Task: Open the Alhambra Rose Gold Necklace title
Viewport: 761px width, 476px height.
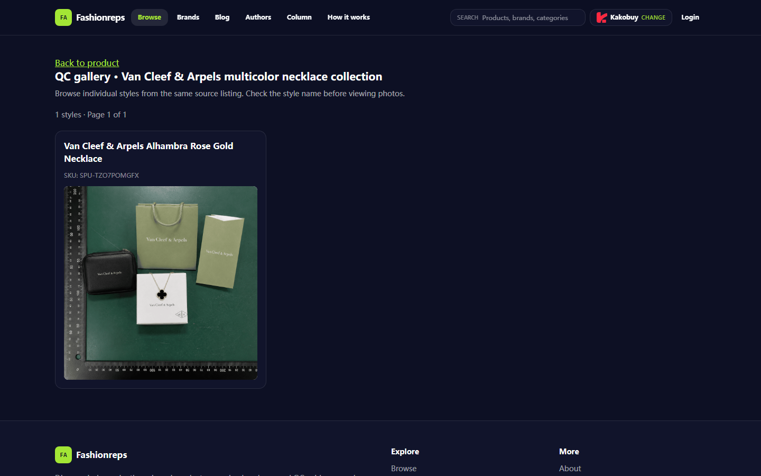Action: point(149,152)
